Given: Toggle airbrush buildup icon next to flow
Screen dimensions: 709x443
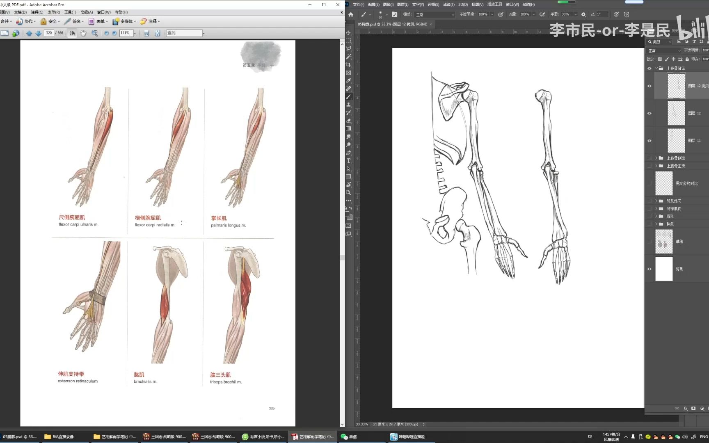Looking at the screenshot, I should tap(542, 14).
